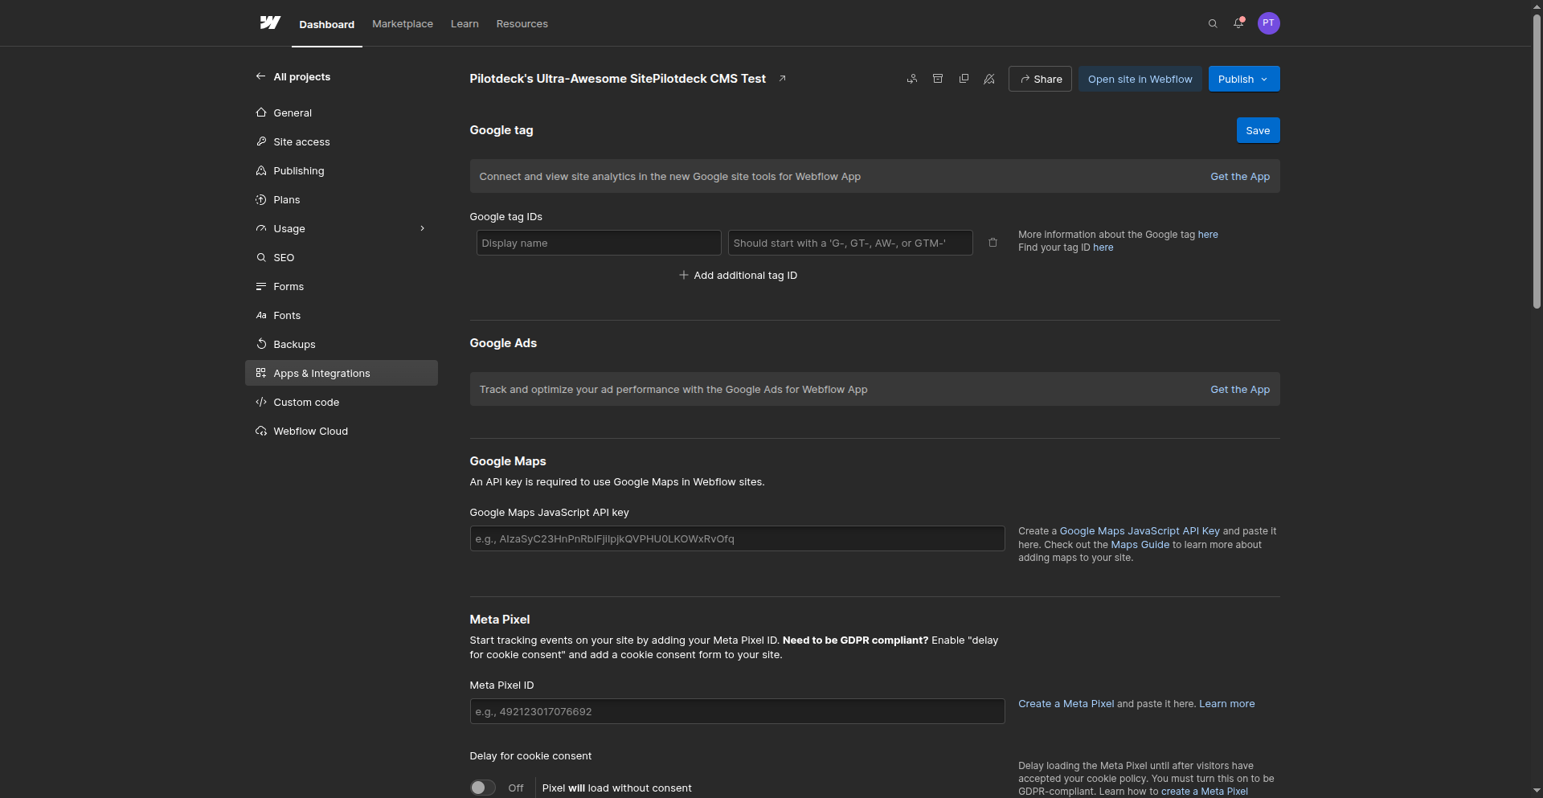Open the notifications bell

1238,23
